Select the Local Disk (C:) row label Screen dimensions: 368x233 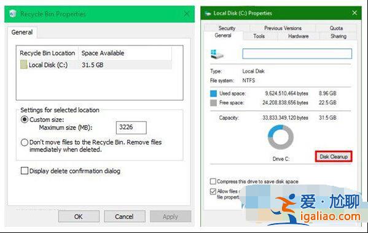[48, 65]
